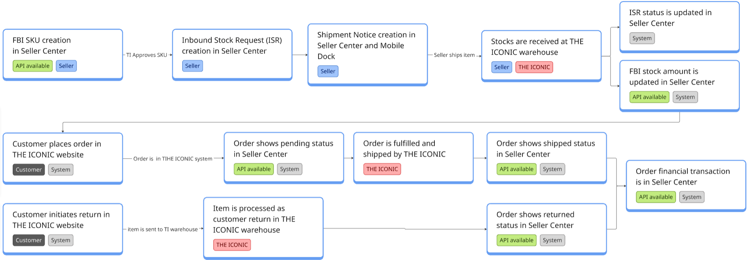748x260 pixels.
Task: Select API available tag under FBI SKU creation
Action: pos(33,66)
